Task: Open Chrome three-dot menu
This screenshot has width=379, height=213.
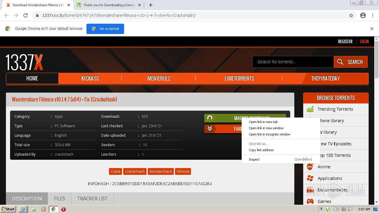Action: (372, 15)
